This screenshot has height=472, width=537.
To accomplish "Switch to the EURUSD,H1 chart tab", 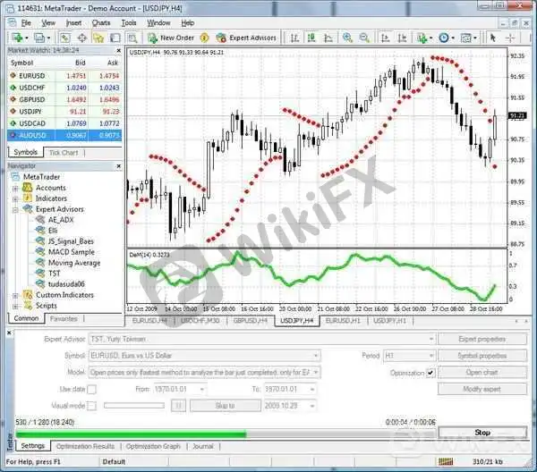I will click(343, 321).
